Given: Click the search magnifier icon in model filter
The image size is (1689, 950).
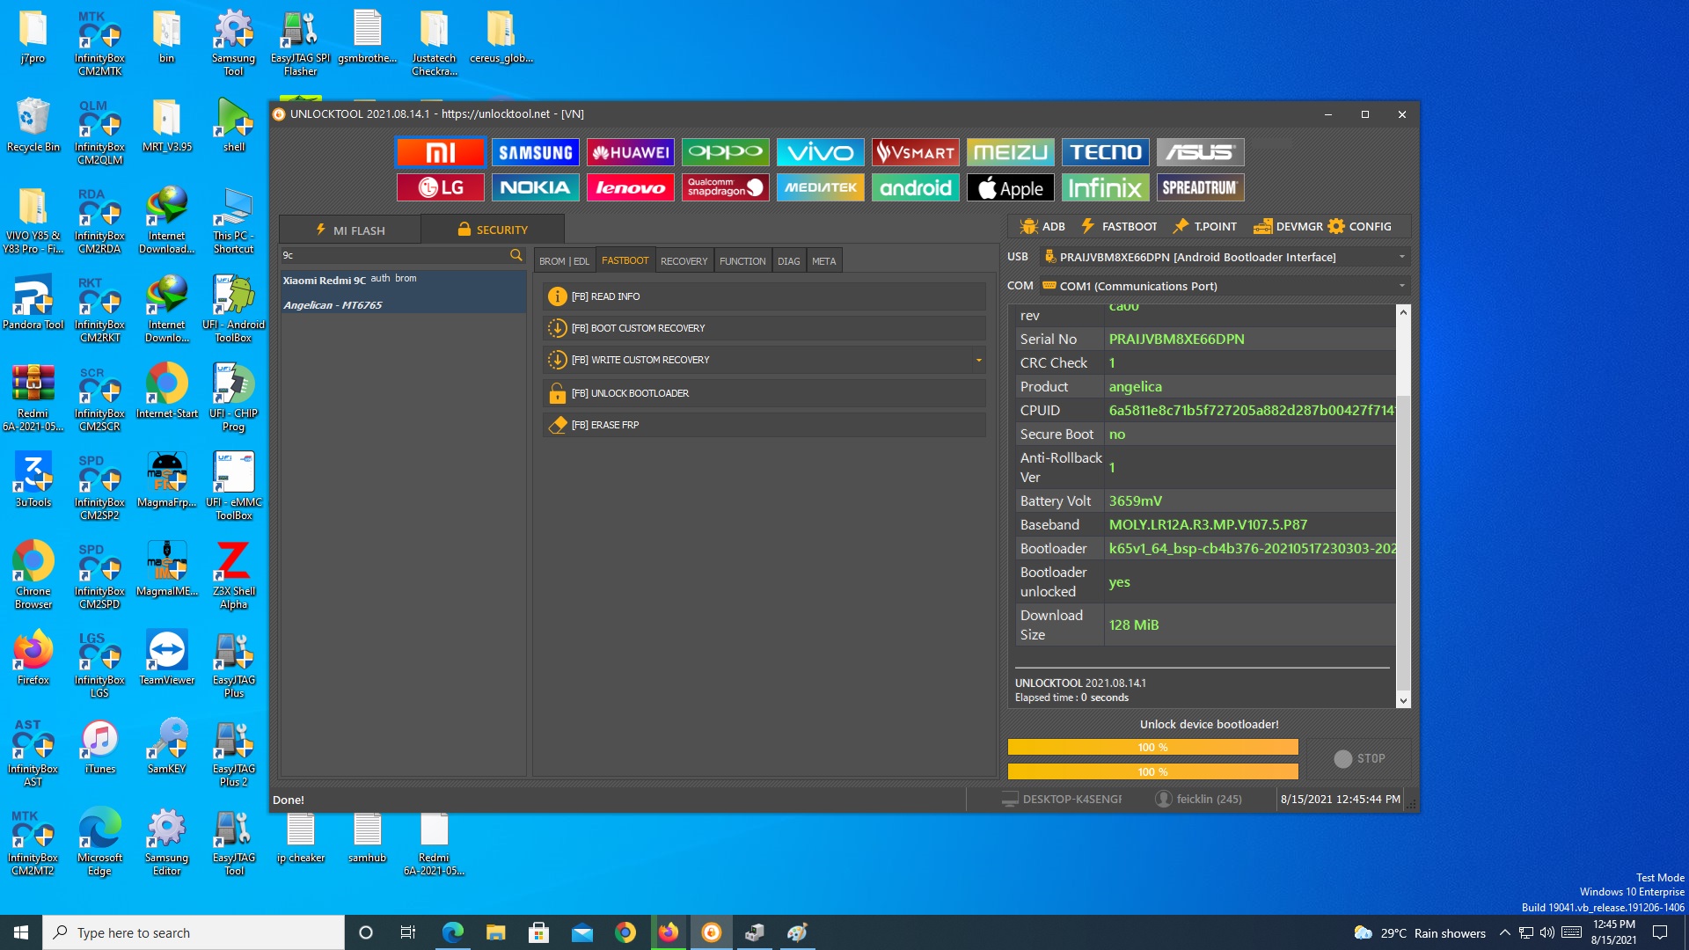Looking at the screenshot, I should pyautogui.click(x=516, y=255).
